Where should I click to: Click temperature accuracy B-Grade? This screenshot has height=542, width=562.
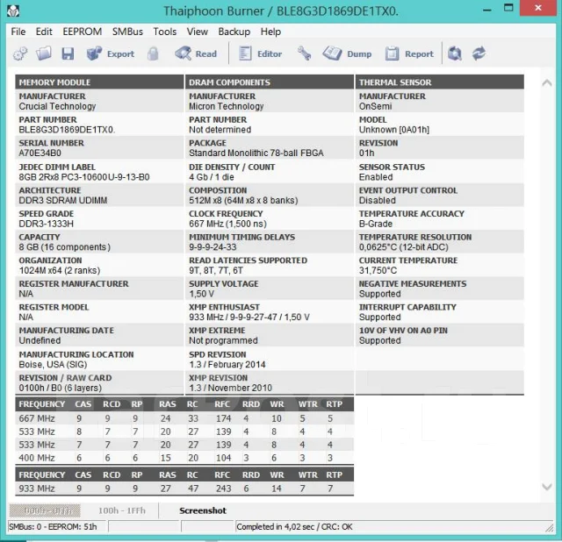pyautogui.click(x=376, y=224)
